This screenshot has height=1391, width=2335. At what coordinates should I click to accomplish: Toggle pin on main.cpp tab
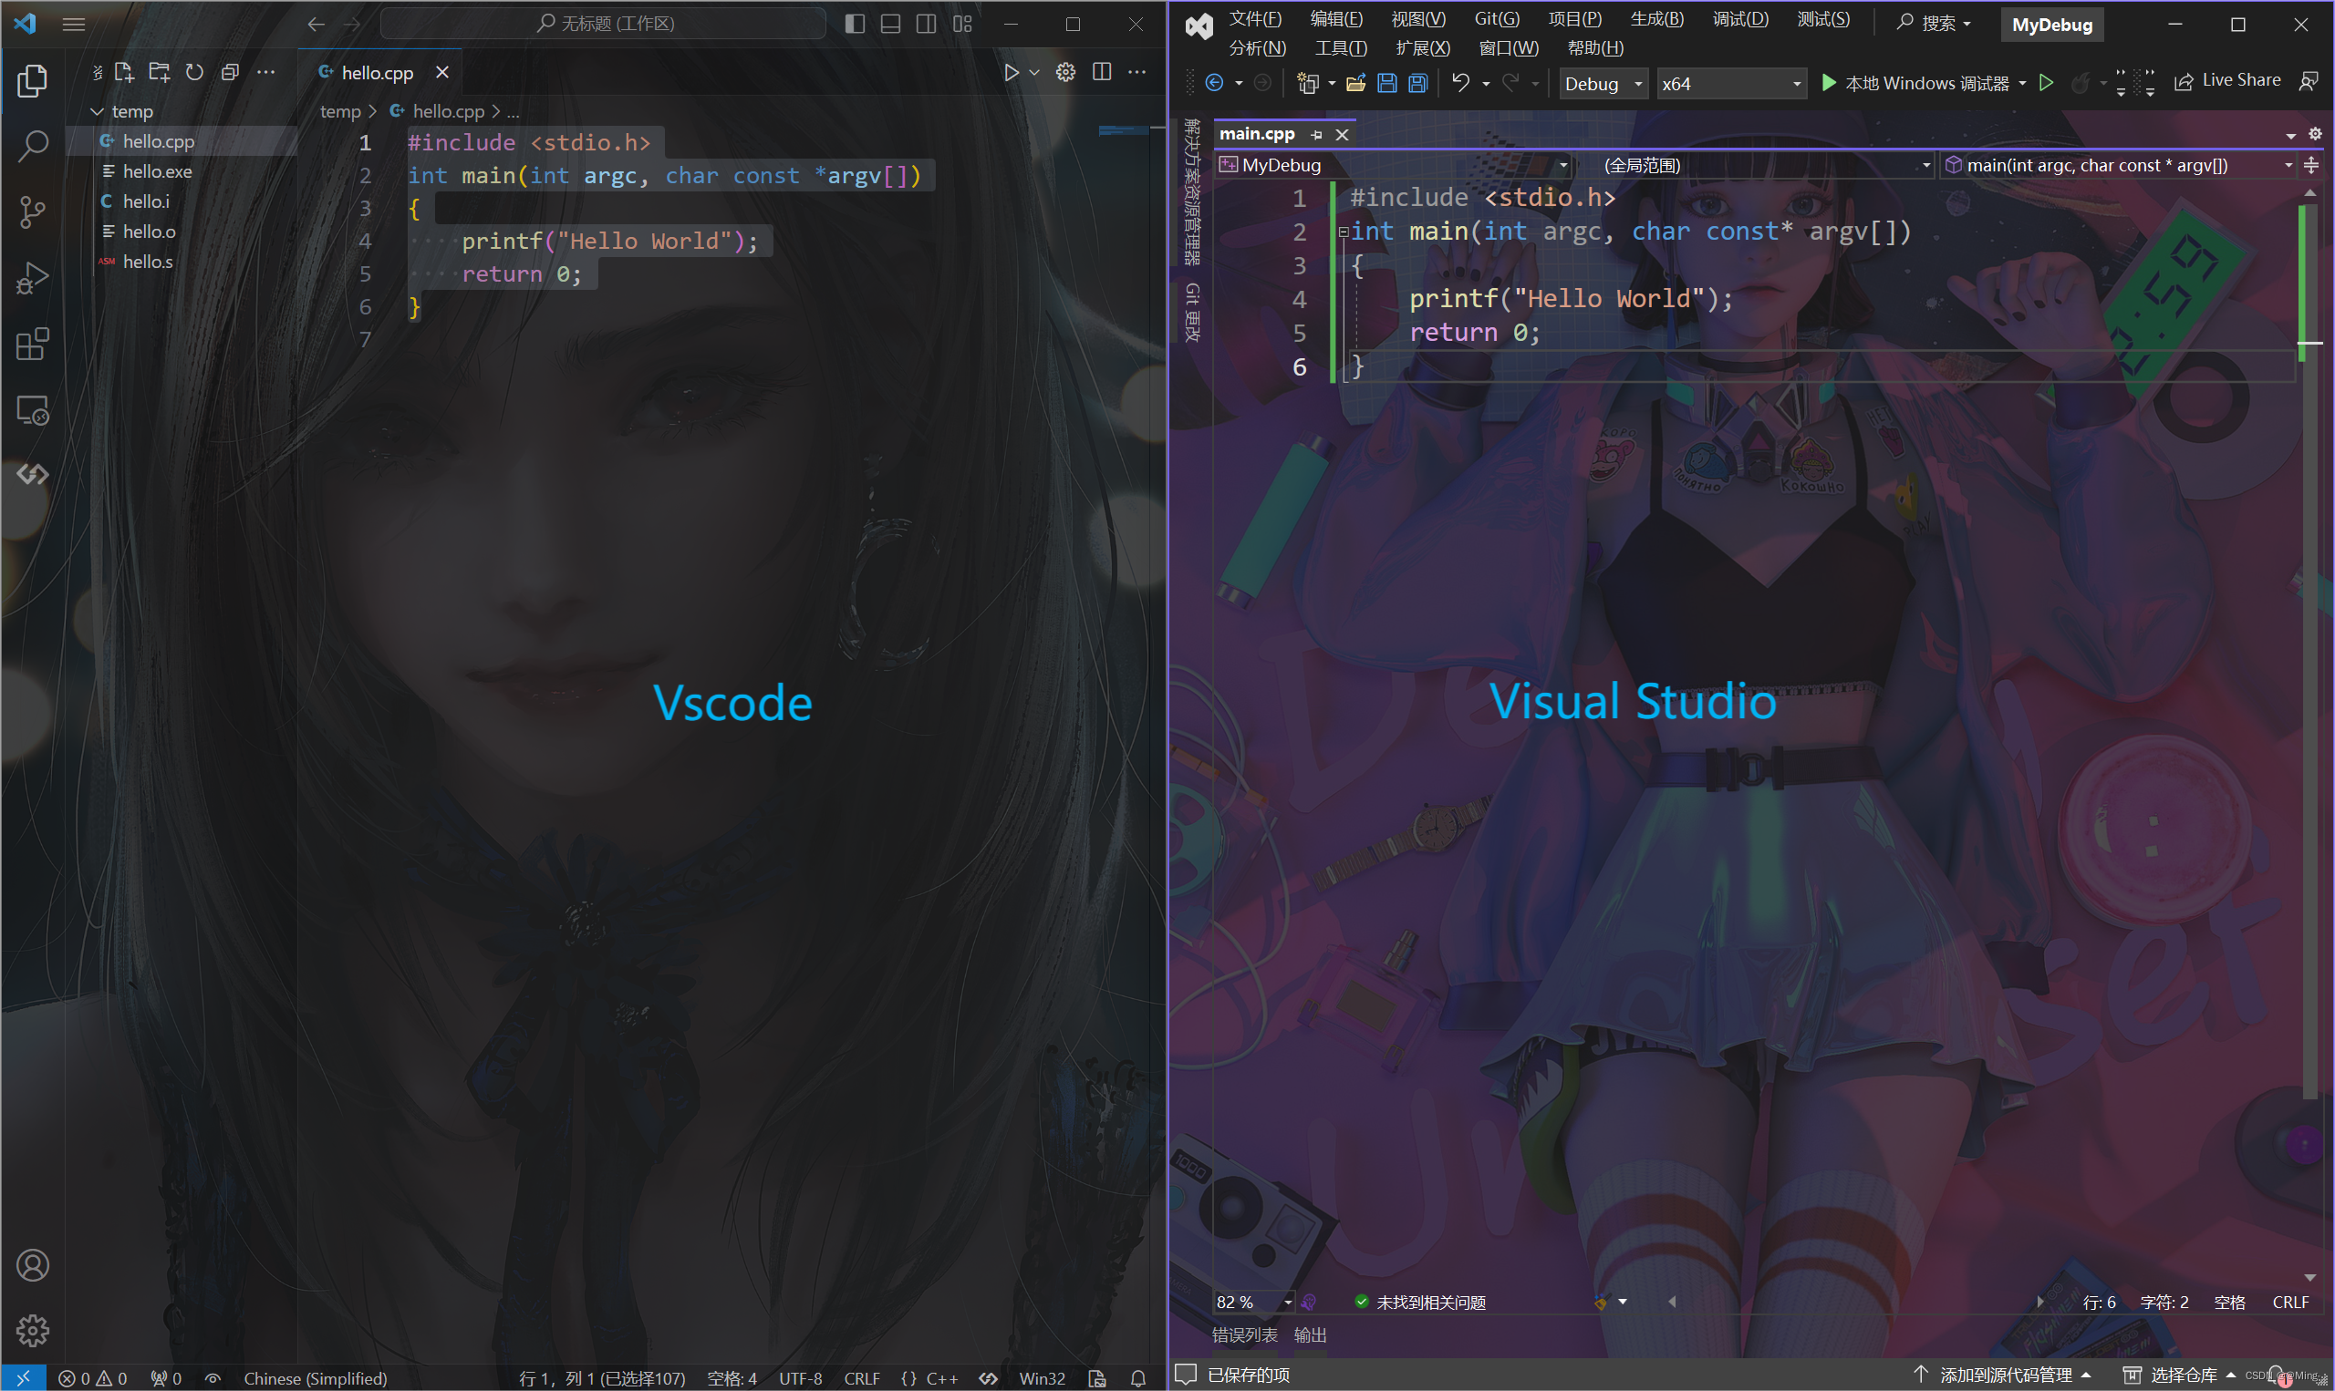[1316, 135]
